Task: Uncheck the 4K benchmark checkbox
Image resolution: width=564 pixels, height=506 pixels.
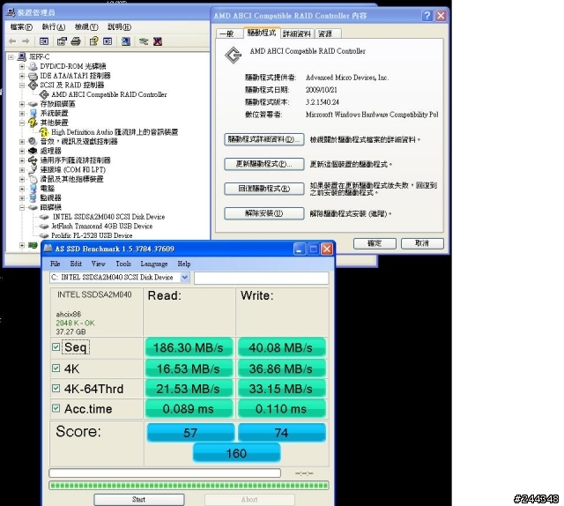Action: pos(56,368)
